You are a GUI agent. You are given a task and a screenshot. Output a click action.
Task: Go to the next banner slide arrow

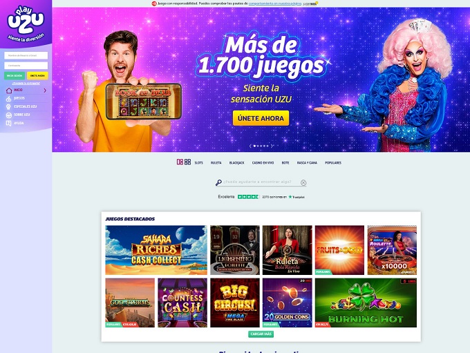point(272,146)
